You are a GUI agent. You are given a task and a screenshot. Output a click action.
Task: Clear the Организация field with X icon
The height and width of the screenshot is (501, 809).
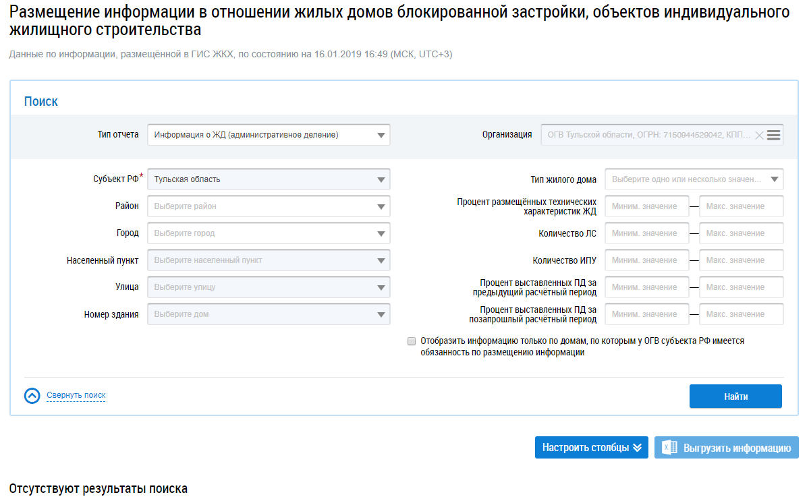tap(759, 135)
